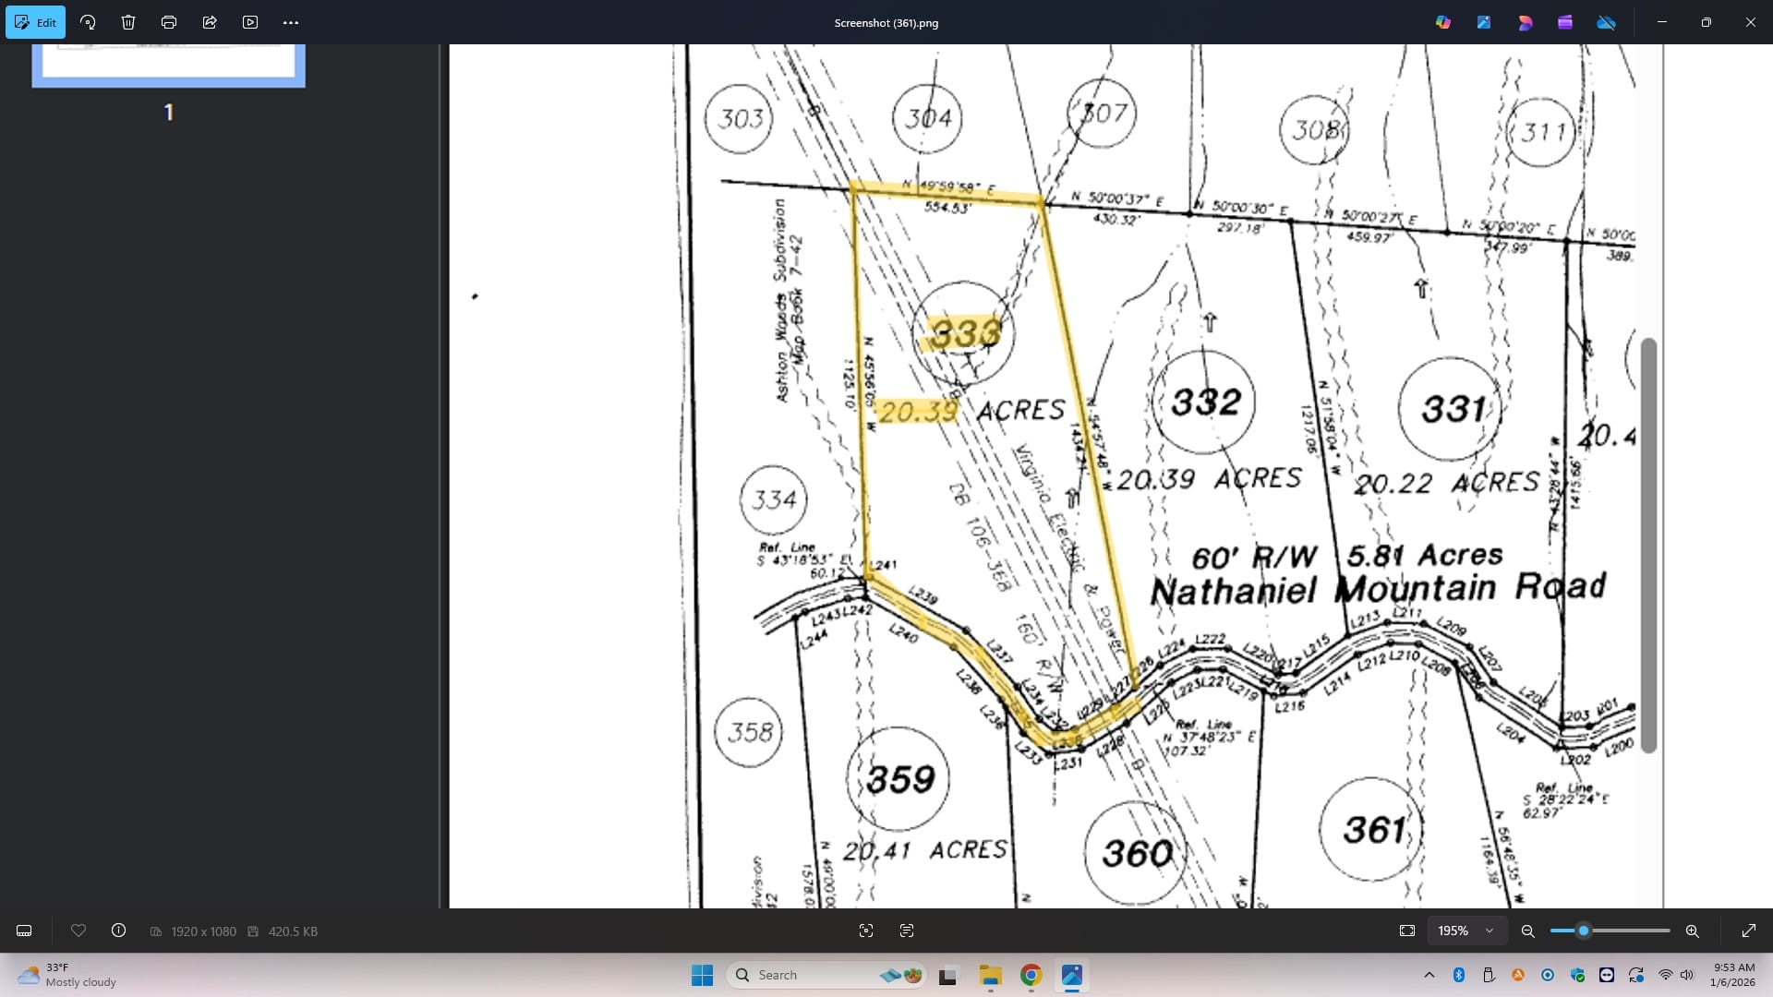
Task: Select the page 1 thumbnail
Action: click(168, 65)
